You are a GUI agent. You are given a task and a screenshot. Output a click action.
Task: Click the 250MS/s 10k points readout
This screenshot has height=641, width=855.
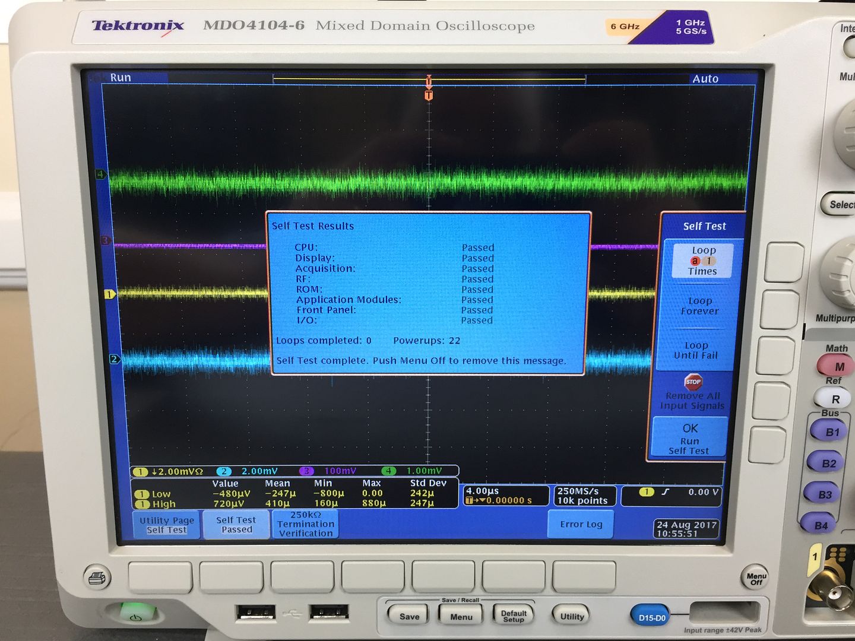[x=584, y=495]
